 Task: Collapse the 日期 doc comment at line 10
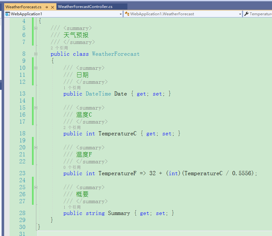coord(35,68)
